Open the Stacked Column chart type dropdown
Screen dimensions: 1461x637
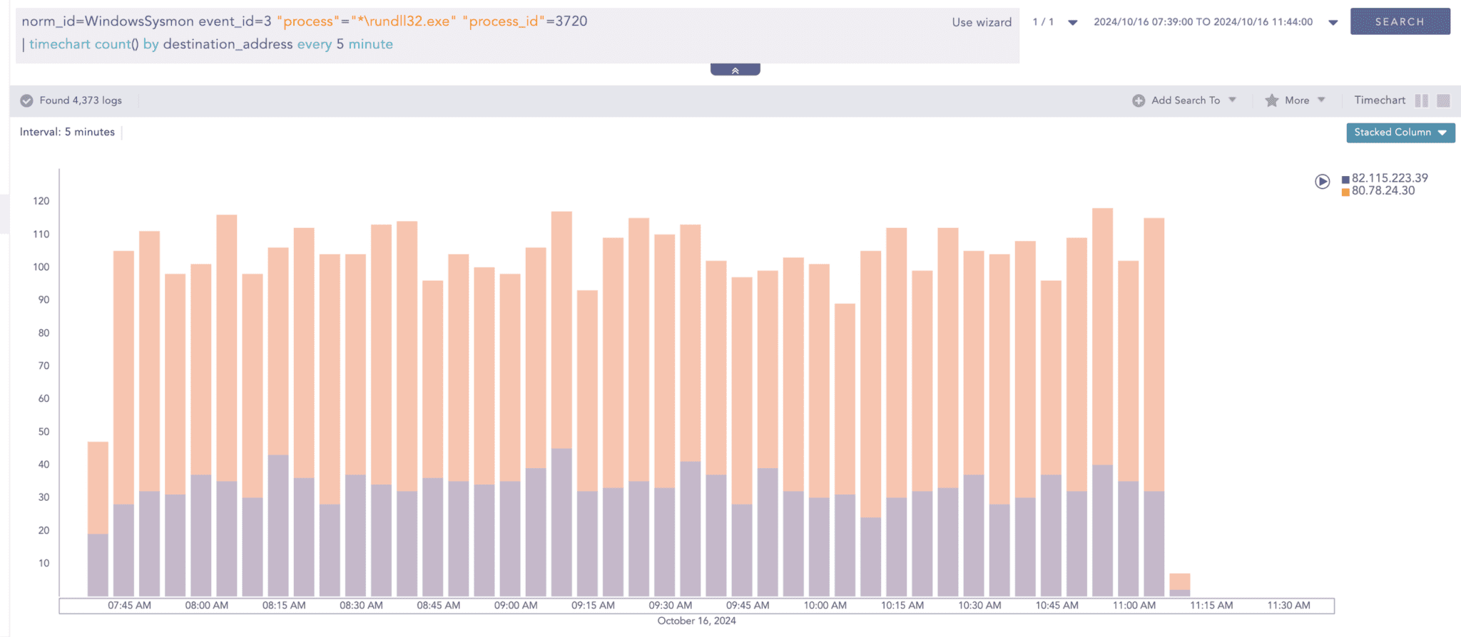tap(1400, 133)
